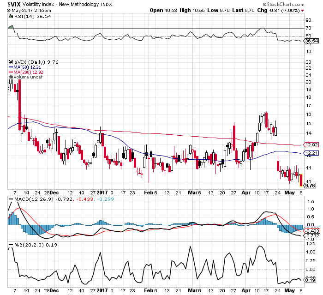Click the INDX exchange label

pos(107,5)
